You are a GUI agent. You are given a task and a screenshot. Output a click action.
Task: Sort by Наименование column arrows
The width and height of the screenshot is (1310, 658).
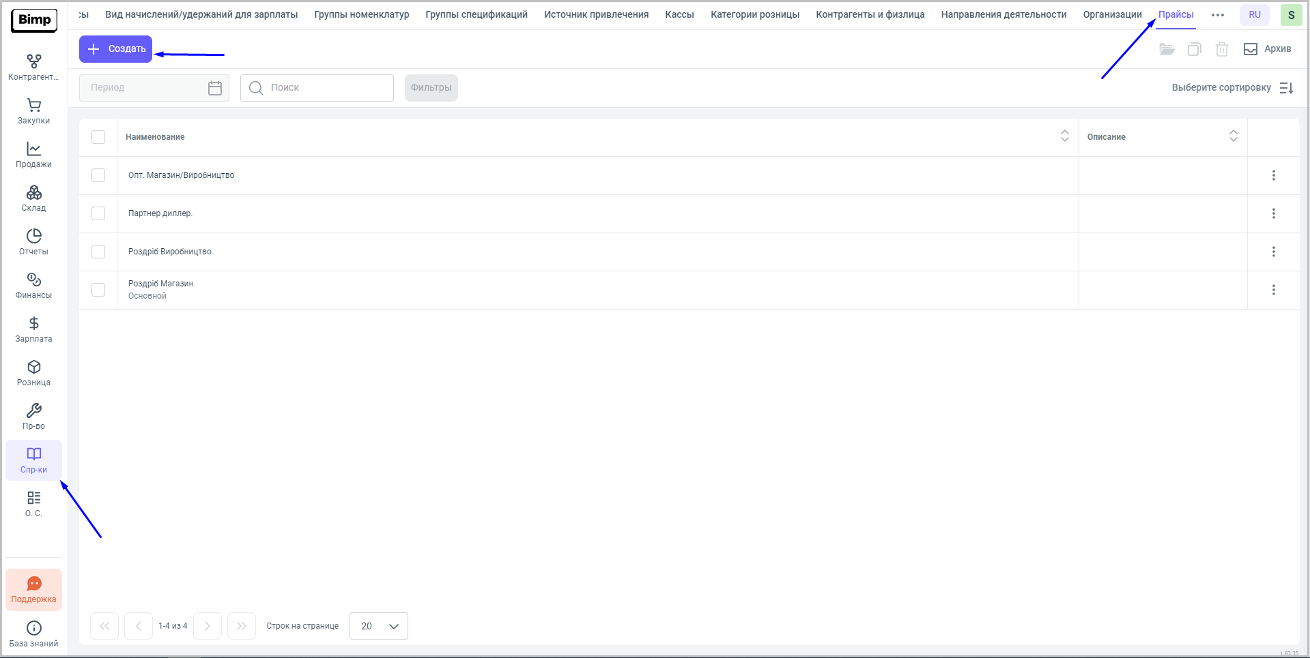[1064, 136]
